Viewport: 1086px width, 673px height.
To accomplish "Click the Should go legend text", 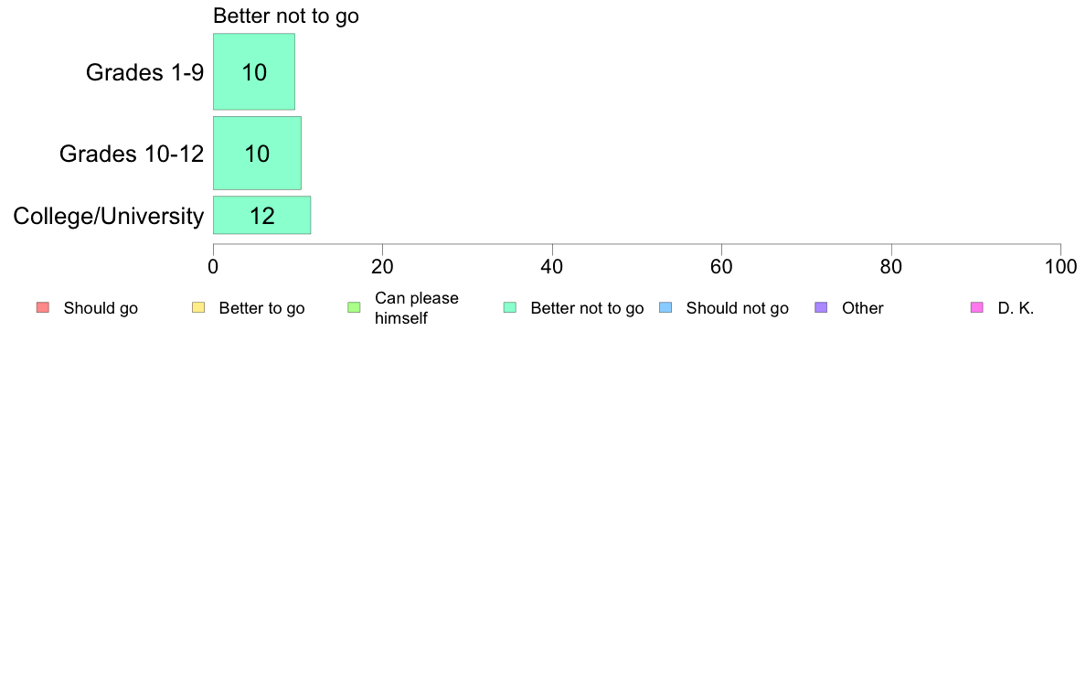I will (101, 308).
